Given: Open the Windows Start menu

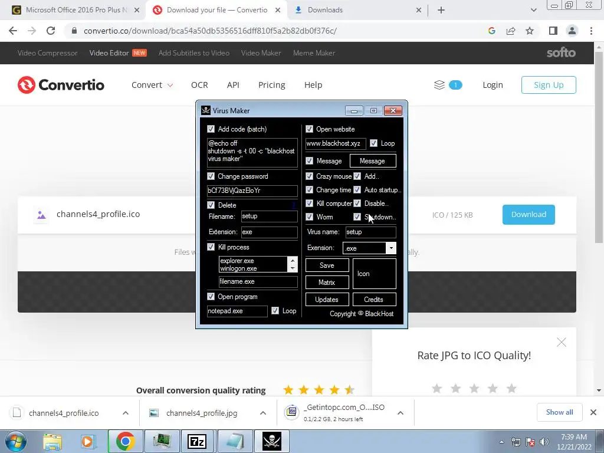Looking at the screenshot, I should coord(16,441).
